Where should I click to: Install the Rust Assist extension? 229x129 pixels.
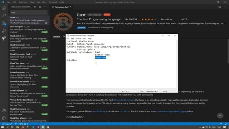[x=44, y=41]
